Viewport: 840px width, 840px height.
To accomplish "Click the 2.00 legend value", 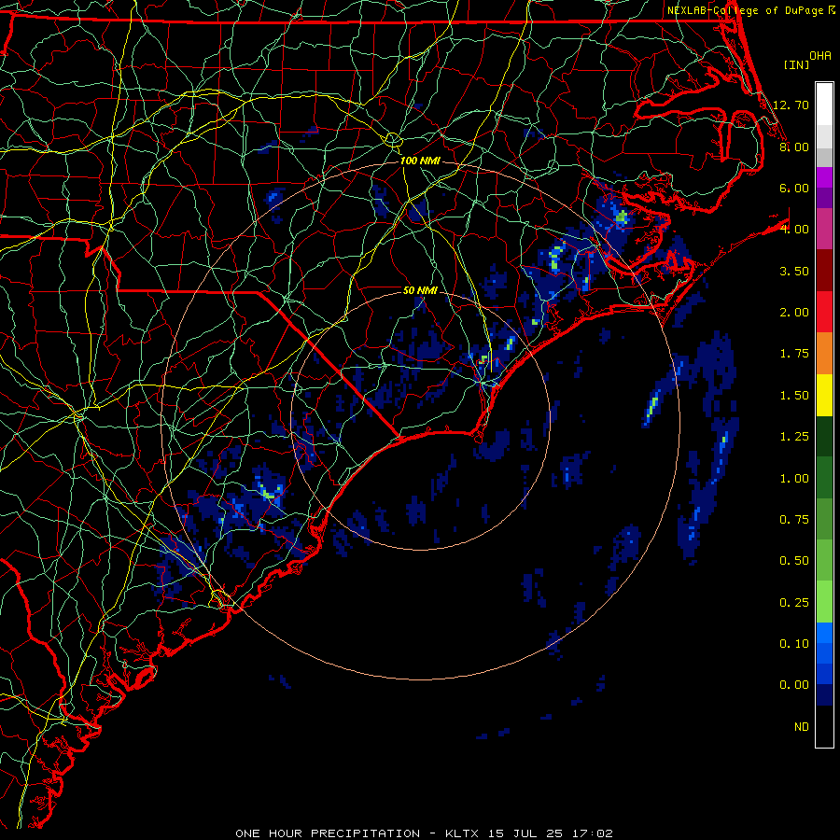I will [794, 313].
